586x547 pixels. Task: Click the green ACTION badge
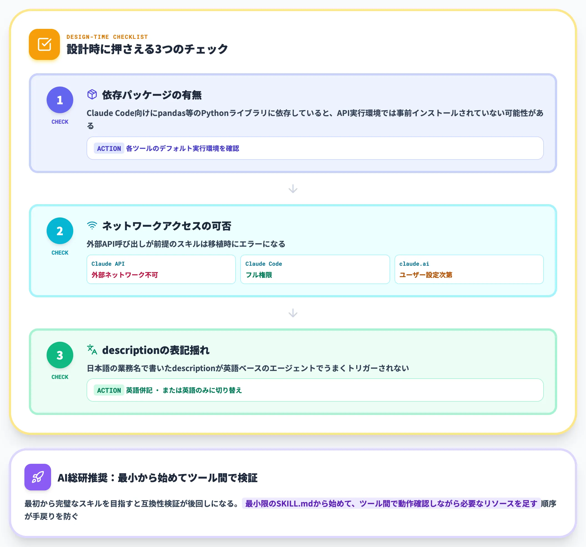[109, 390]
